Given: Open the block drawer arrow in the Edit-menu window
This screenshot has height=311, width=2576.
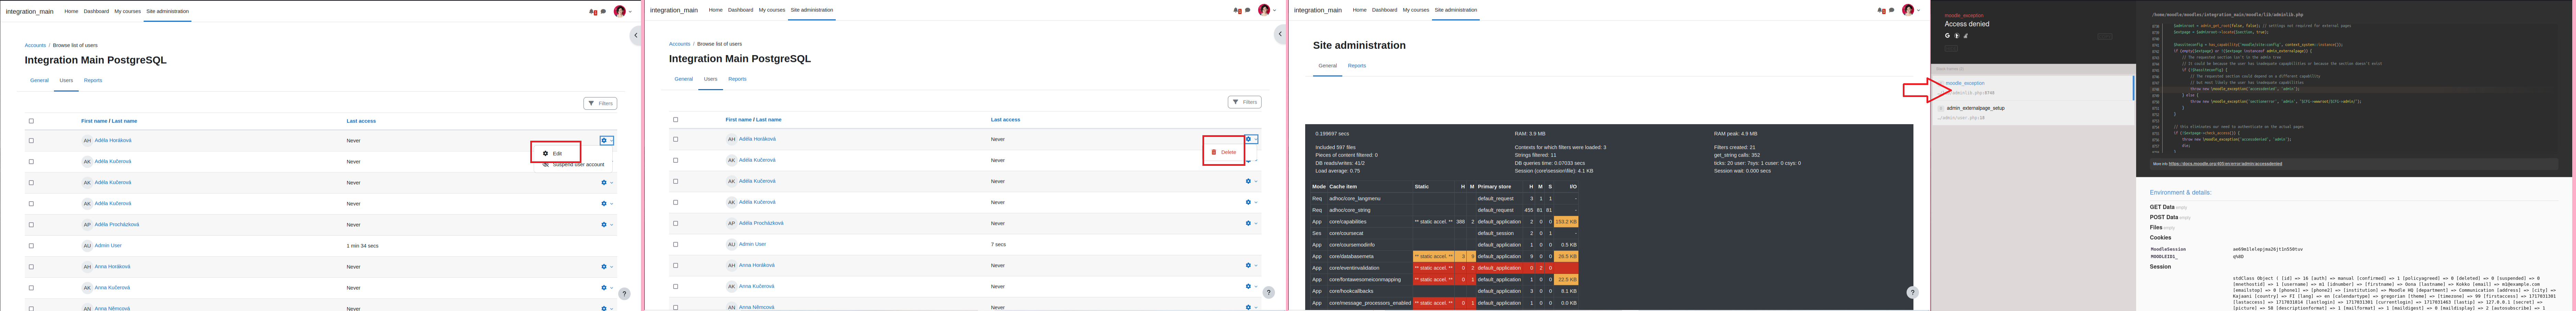Looking at the screenshot, I should click(636, 35).
